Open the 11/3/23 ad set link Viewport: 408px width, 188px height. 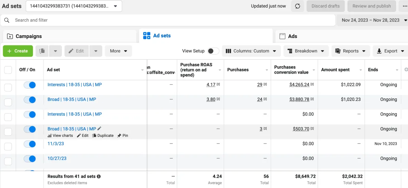click(x=56, y=144)
